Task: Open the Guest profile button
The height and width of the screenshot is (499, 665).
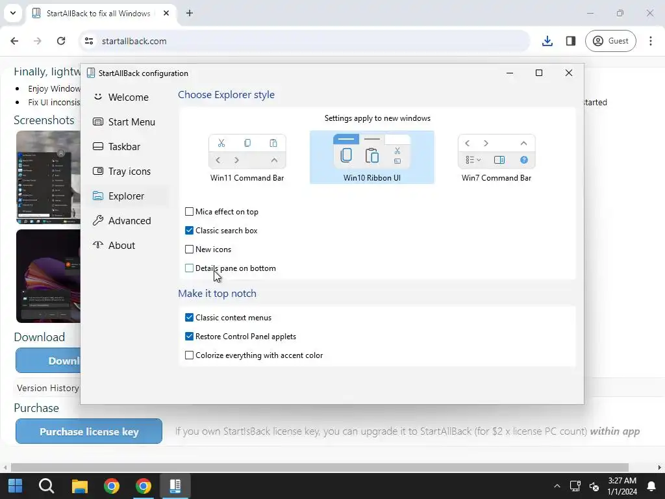Action: click(x=610, y=41)
